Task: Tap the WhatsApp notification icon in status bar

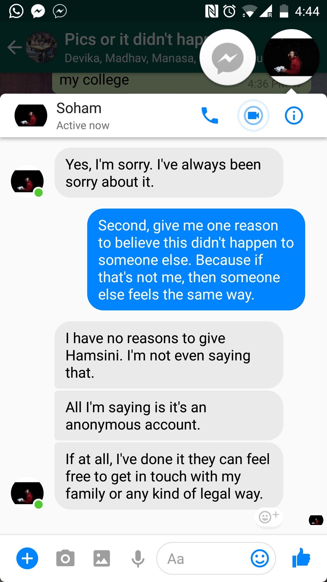Action: (x=16, y=12)
